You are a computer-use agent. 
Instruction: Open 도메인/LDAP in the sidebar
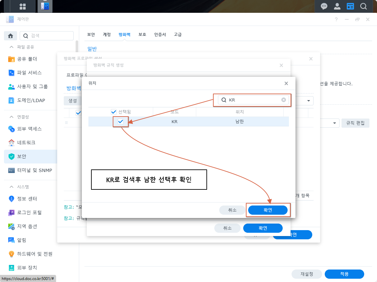coord(31,100)
